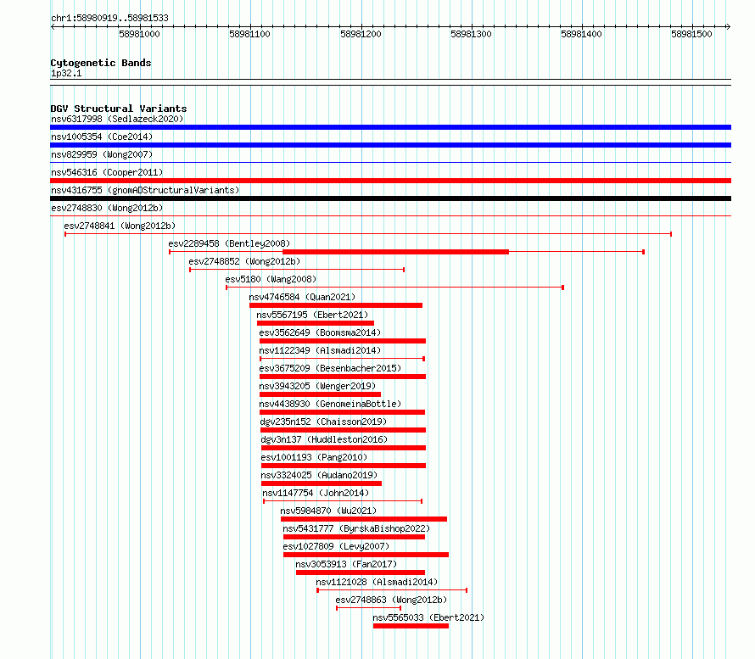Click esv2748841 (Wong2012b) label

120,226
